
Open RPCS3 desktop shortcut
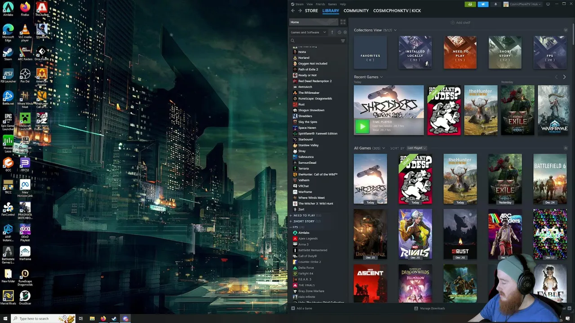pyautogui.click(x=25, y=164)
